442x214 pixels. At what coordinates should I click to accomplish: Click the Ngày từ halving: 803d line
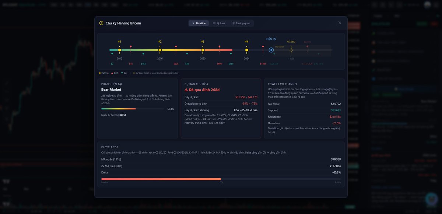(113, 115)
